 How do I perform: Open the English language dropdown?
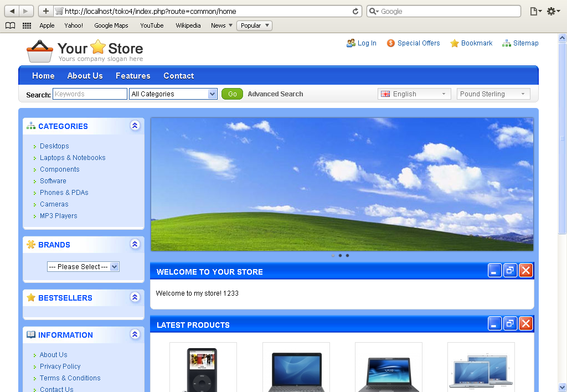coord(414,94)
